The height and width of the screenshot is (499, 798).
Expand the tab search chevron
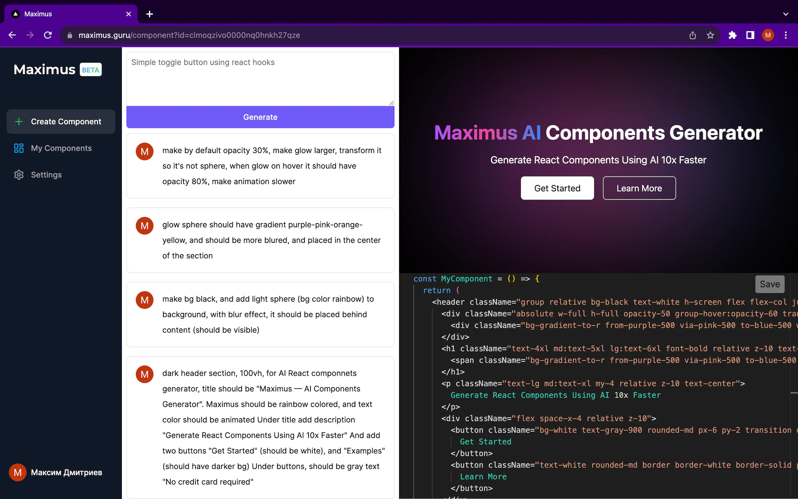785,14
